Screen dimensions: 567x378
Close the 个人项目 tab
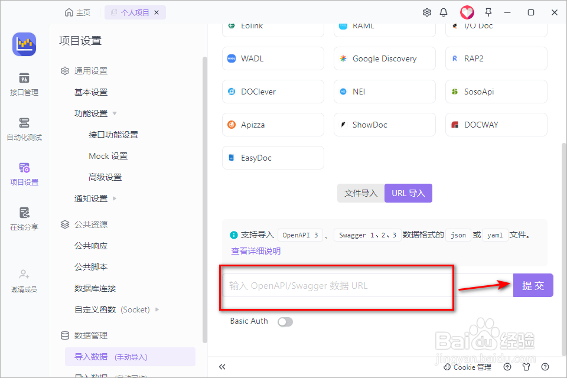pos(157,12)
